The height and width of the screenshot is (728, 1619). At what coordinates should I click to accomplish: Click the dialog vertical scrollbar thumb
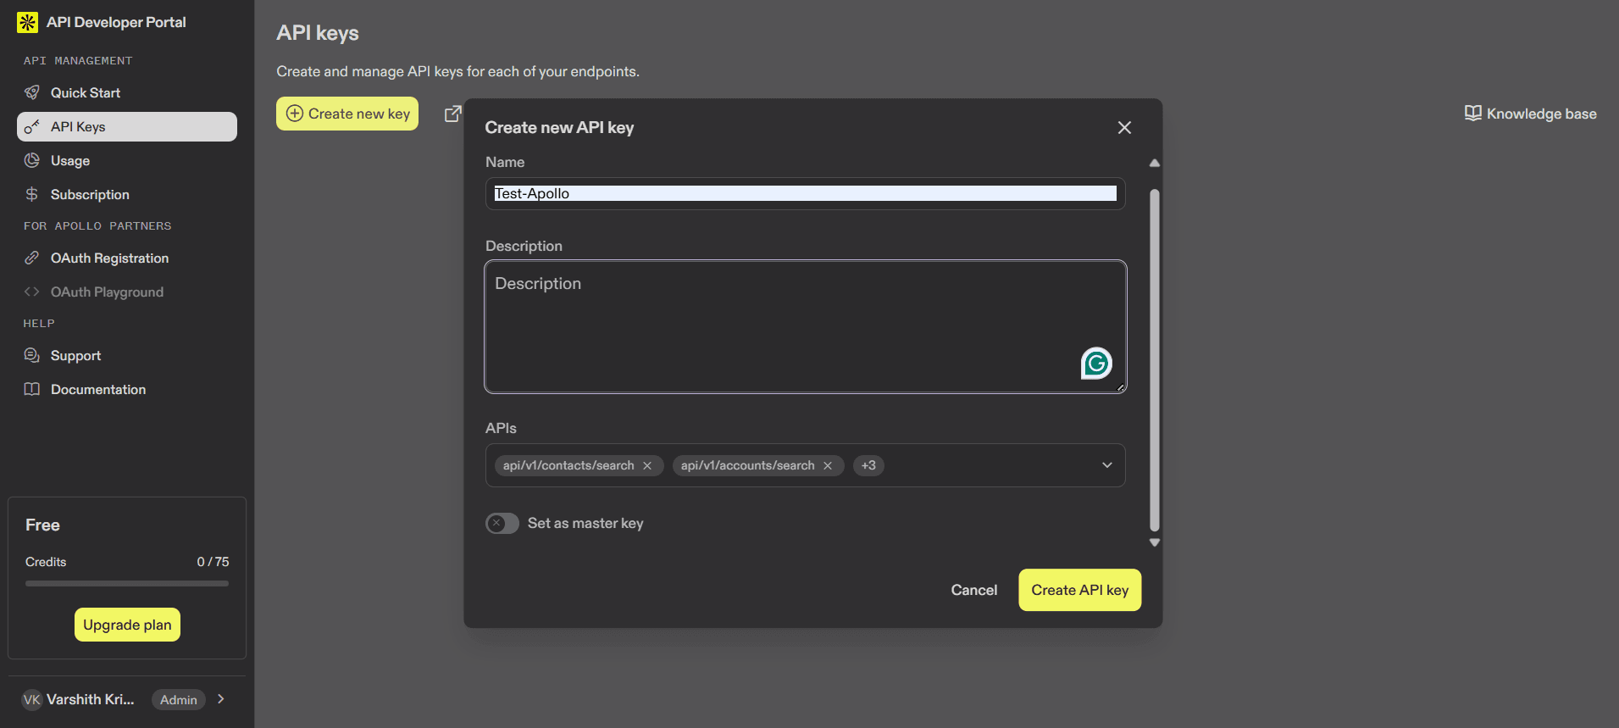1154,360
